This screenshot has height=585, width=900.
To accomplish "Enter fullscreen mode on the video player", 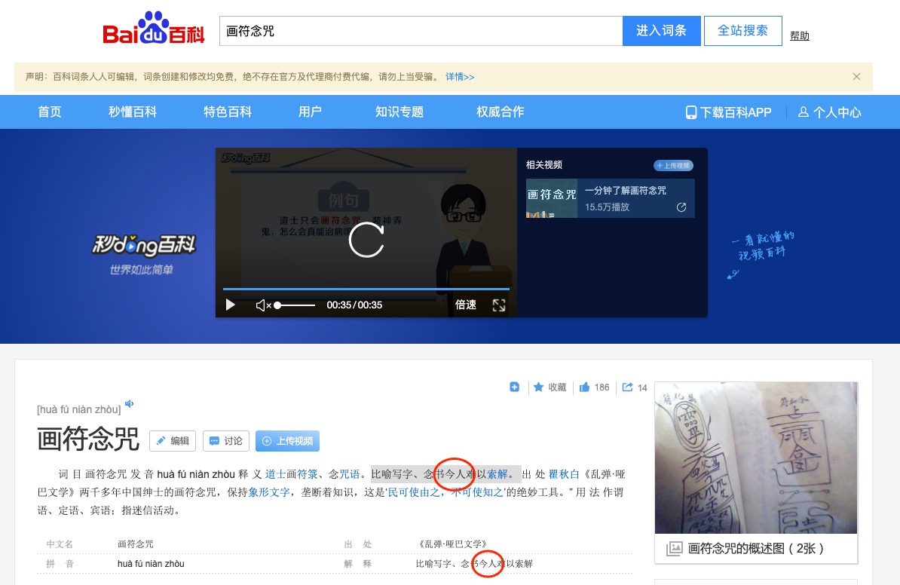I will [499, 305].
